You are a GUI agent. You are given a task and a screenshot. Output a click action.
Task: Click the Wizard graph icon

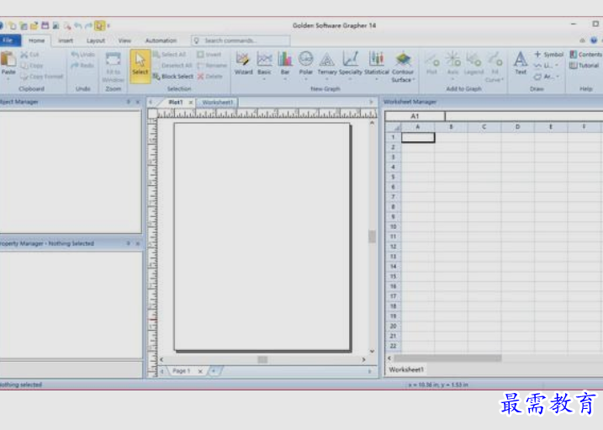click(x=243, y=63)
